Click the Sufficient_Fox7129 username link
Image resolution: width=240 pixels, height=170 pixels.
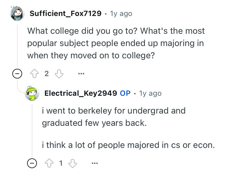coord(65,14)
